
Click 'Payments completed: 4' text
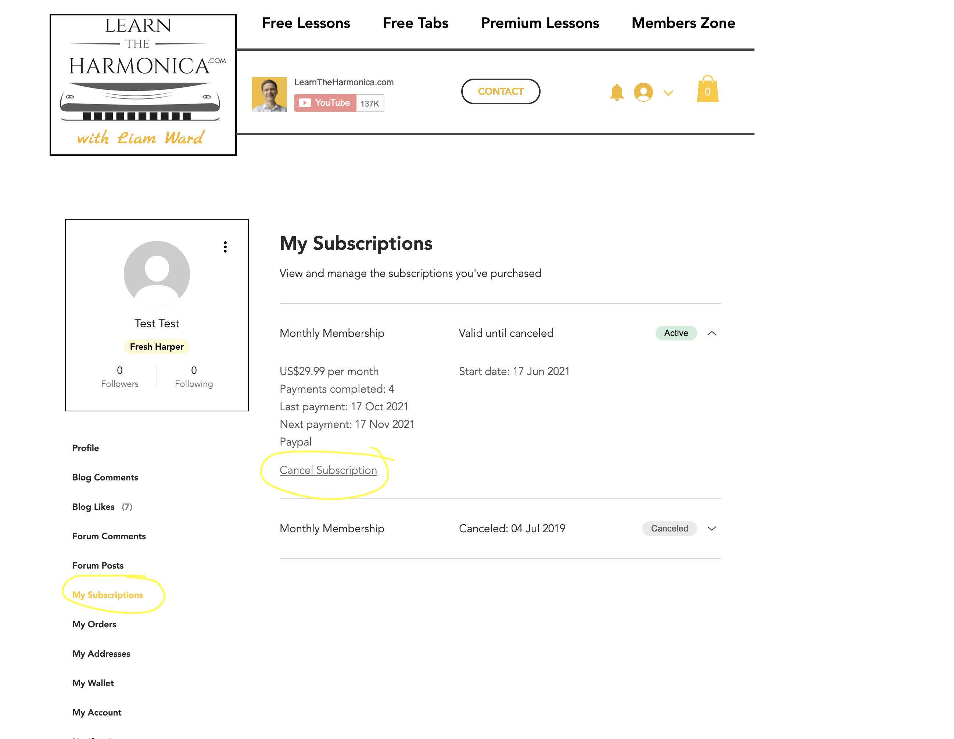(337, 389)
